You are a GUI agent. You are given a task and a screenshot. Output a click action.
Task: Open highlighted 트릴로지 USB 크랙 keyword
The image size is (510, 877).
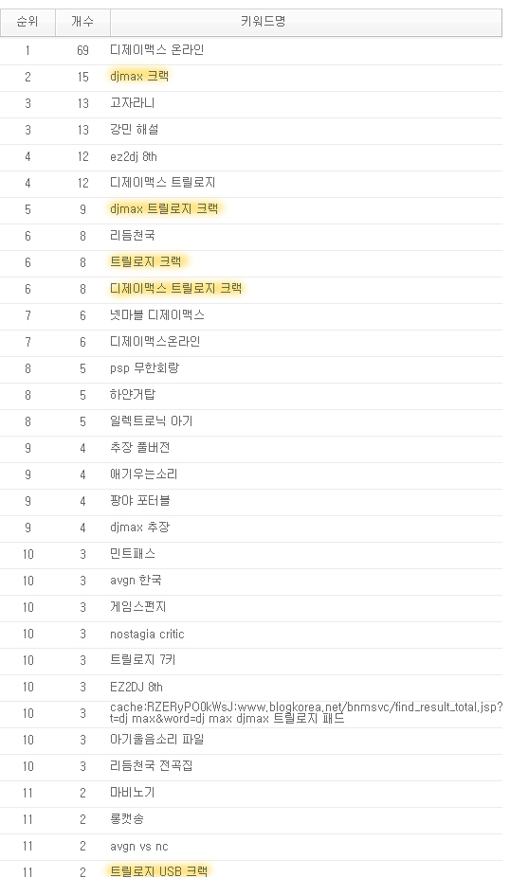pyautogui.click(x=159, y=871)
